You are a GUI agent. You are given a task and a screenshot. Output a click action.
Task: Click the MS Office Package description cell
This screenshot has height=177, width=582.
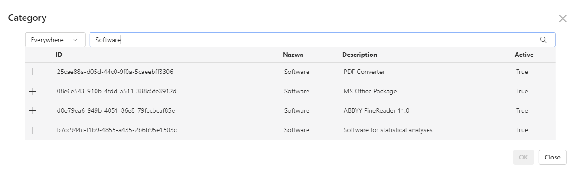[370, 91]
